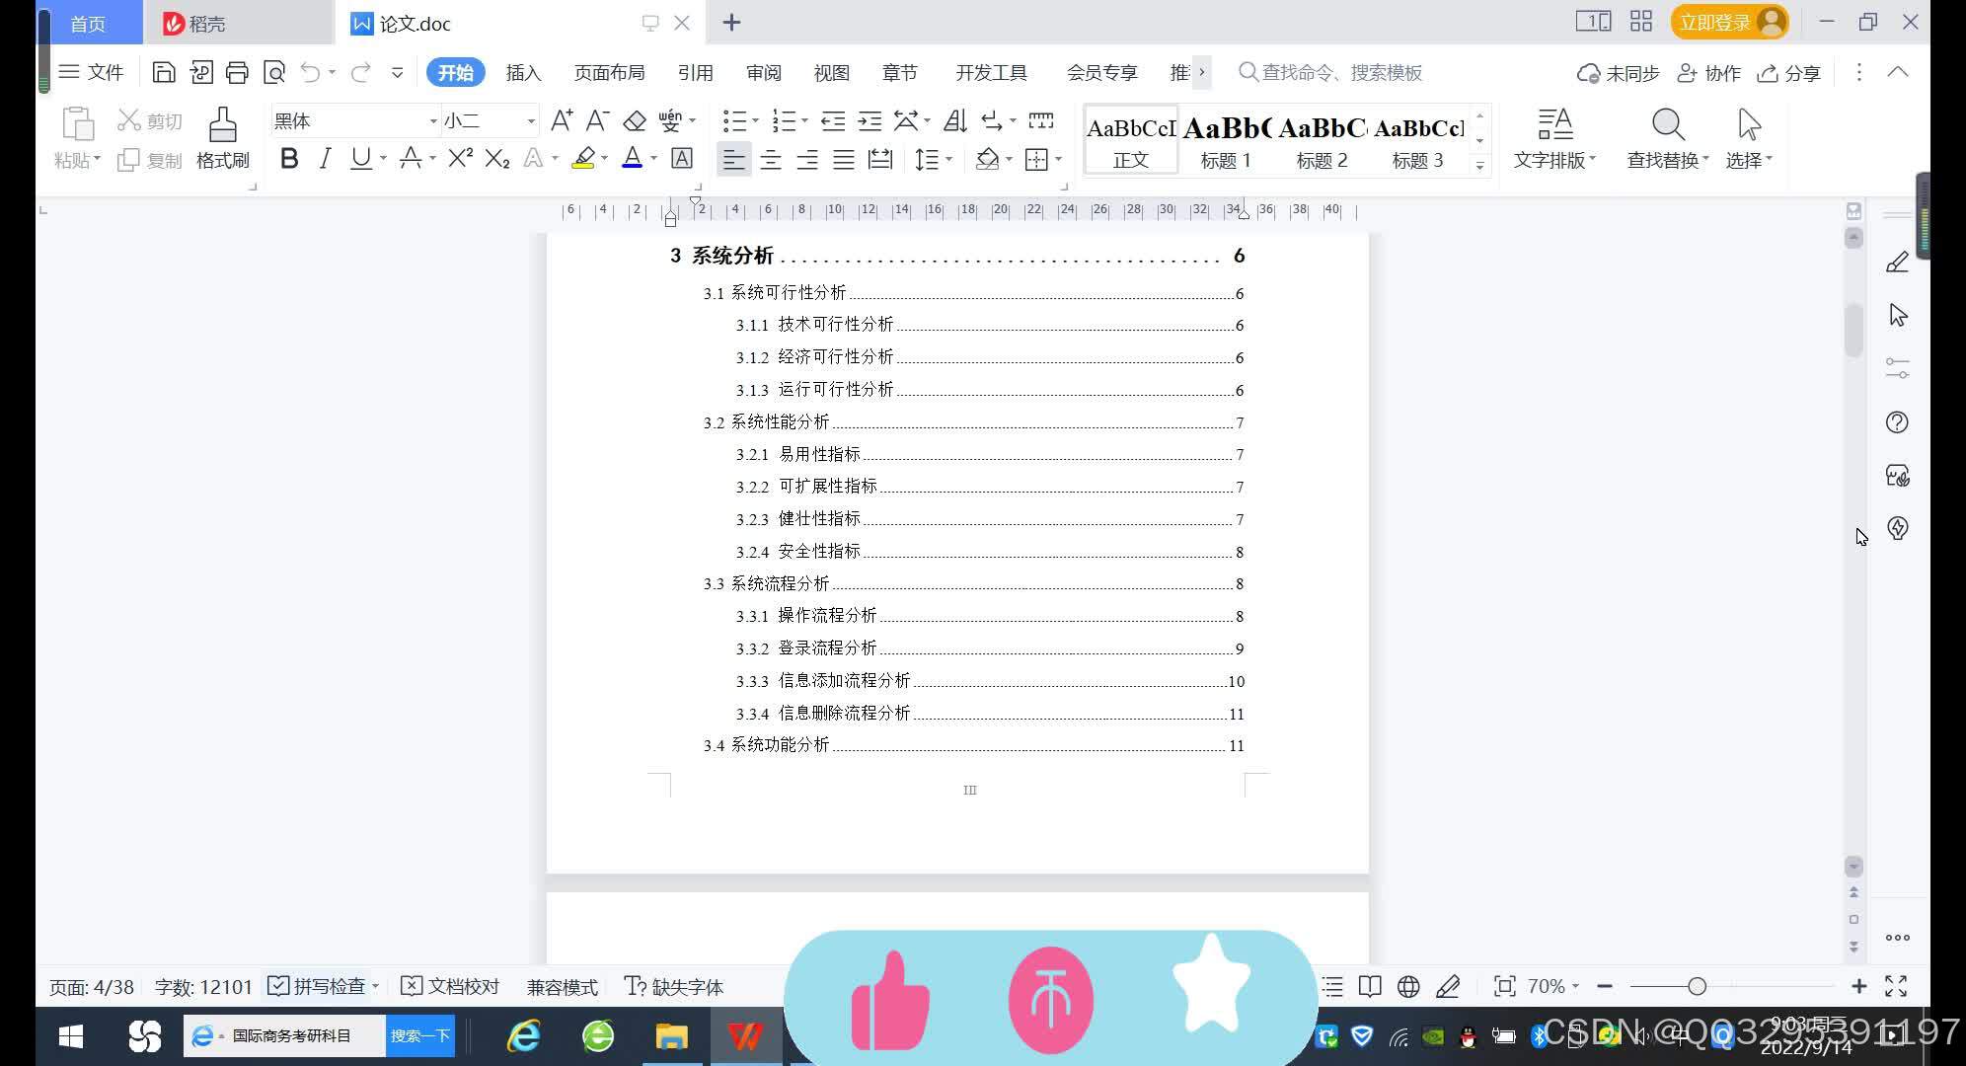Click the 协作 collaborate button

click(1709, 73)
